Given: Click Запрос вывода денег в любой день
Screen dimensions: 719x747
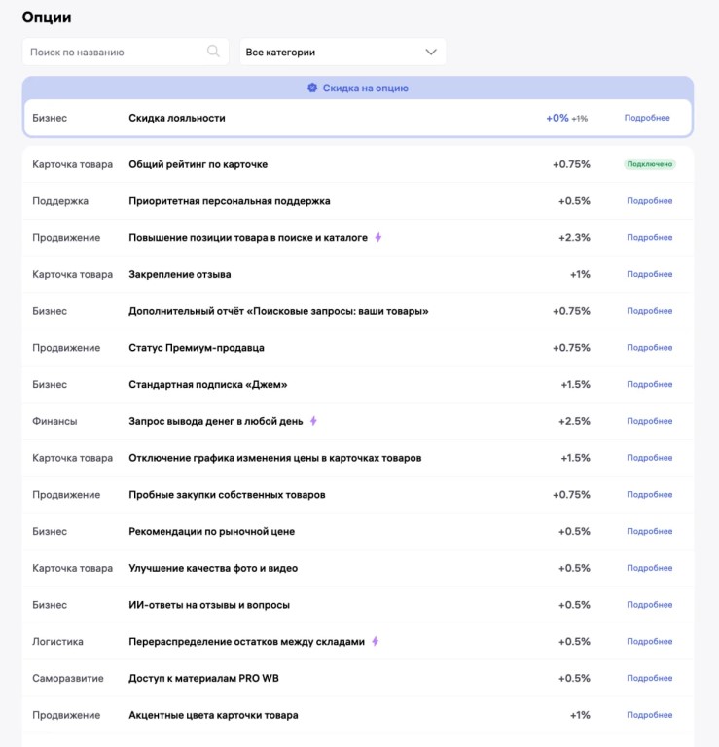Looking at the screenshot, I should 215,421.
